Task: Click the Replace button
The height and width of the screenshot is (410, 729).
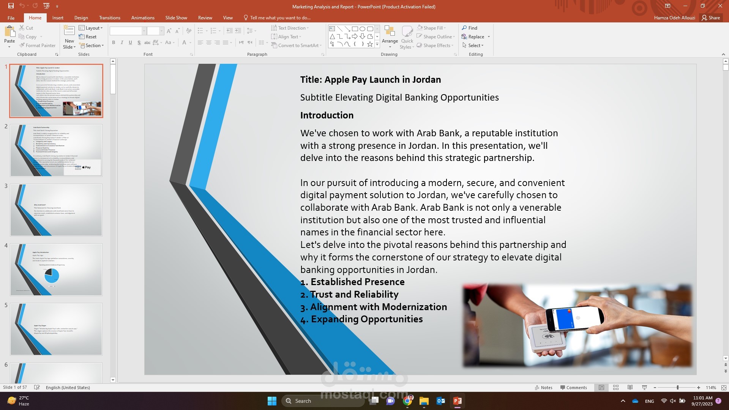Action: click(x=473, y=37)
